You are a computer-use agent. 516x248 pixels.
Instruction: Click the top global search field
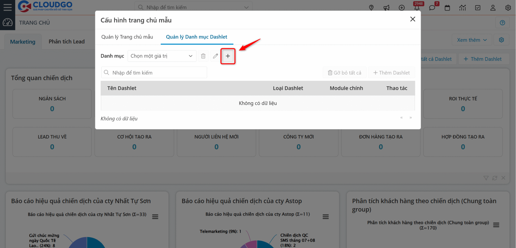pos(193,7)
